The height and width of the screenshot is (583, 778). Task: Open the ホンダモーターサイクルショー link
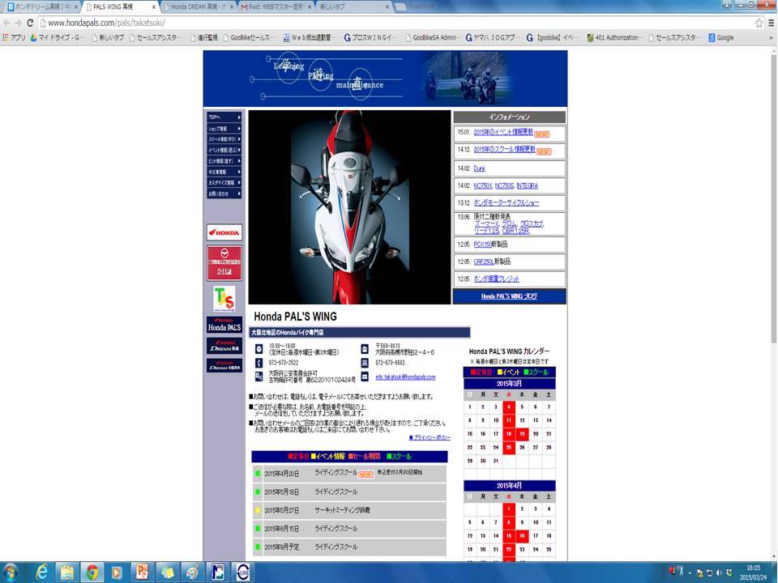click(506, 202)
